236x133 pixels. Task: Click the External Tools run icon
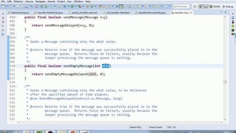click(x=80, y=7)
